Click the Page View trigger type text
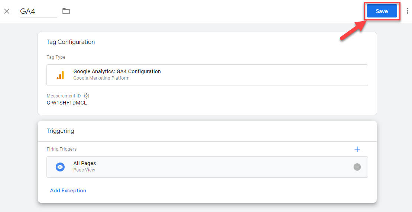Viewport: 412px width, 212px height. point(84,170)
